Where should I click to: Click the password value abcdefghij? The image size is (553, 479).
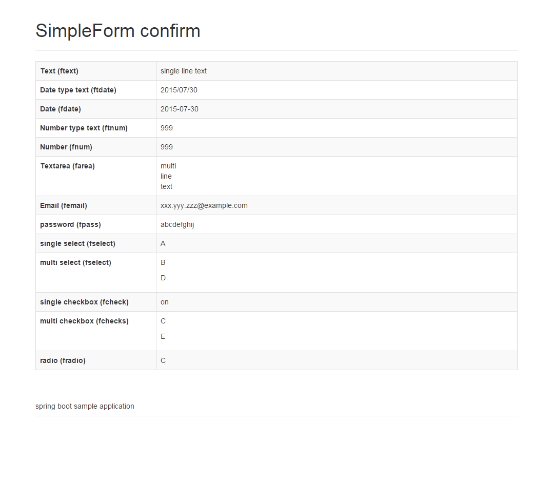[177, 224]
